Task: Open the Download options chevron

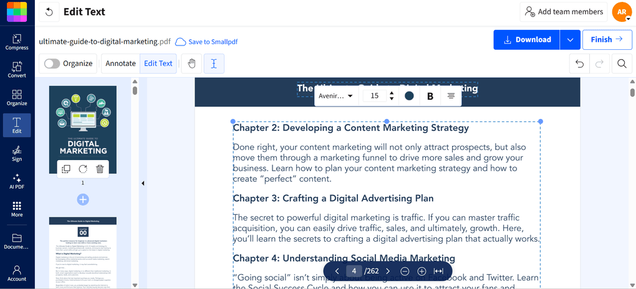Action: coord(570,40)
